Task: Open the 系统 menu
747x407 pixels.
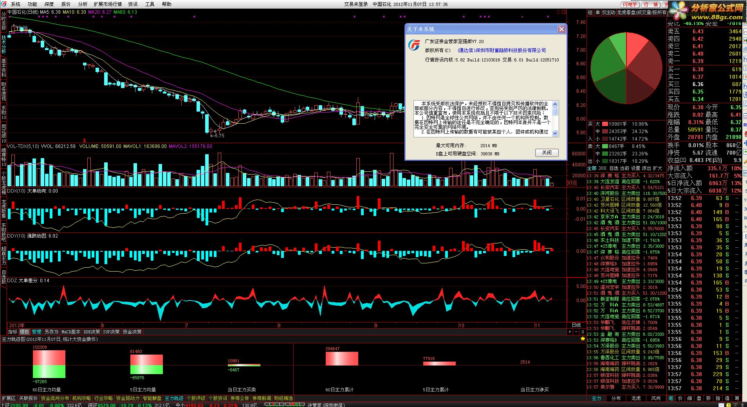Action: click(x=16, y=4)
